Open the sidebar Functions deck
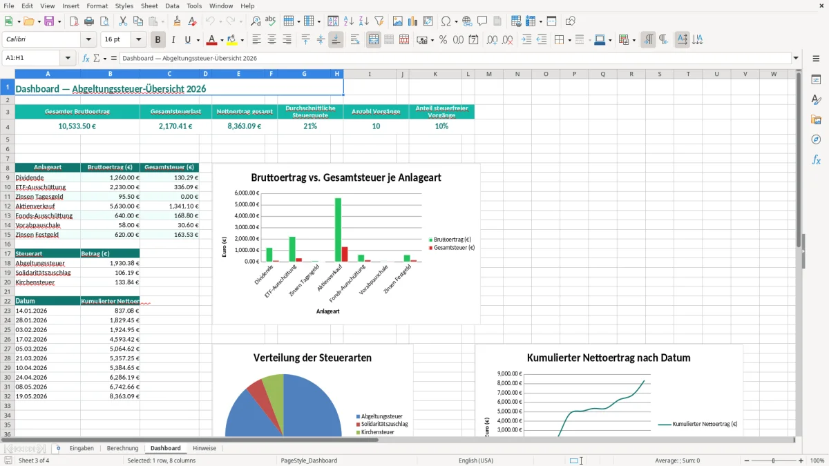Image resolution: width=829 pixels, height=466 pixels. [816, 159]
